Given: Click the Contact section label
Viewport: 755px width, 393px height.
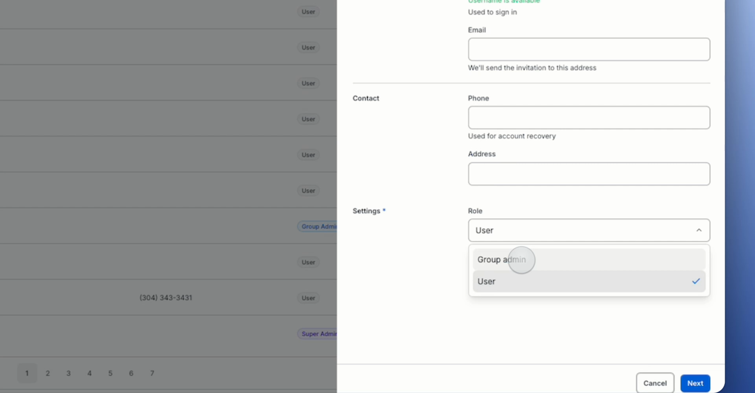Looking at the screenshot, I should click(x=366, y=98).
